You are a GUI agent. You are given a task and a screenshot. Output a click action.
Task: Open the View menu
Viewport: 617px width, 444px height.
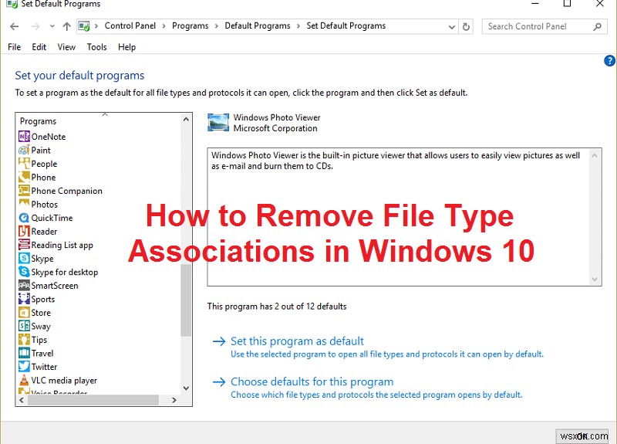click(66, 47)
